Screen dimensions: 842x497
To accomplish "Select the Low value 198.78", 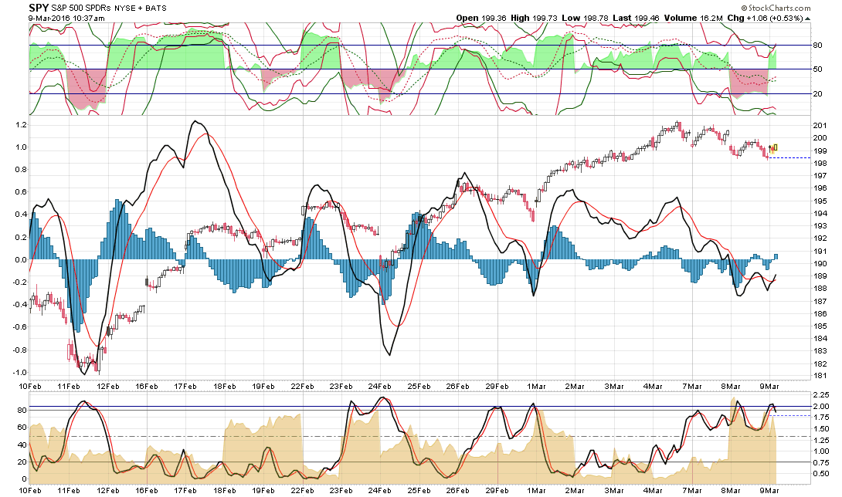I will (596, 18).
